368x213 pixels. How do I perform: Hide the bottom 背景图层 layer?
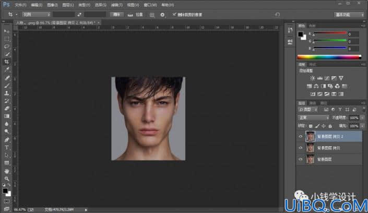click(x=301, y=159)
